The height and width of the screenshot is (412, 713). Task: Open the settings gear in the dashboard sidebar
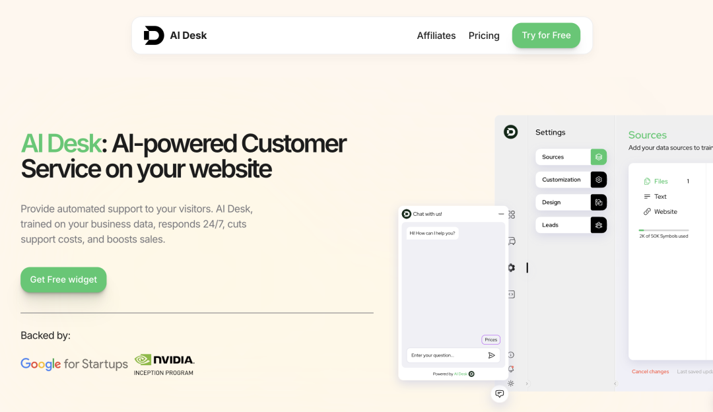pyautogui.click(x=512, y=268)
